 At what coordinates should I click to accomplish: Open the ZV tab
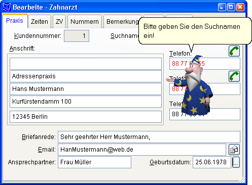click(x=59, y=22)
